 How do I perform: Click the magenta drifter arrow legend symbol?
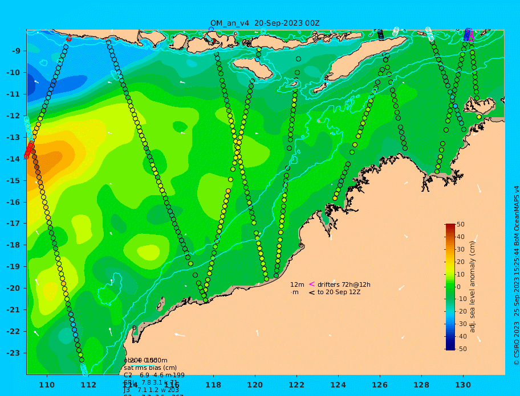pyautogui.click(x=312, y=284)
